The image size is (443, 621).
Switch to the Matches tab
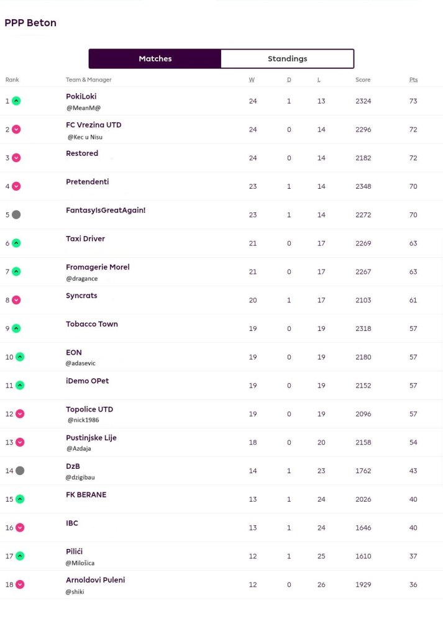[x=155, y=58]
